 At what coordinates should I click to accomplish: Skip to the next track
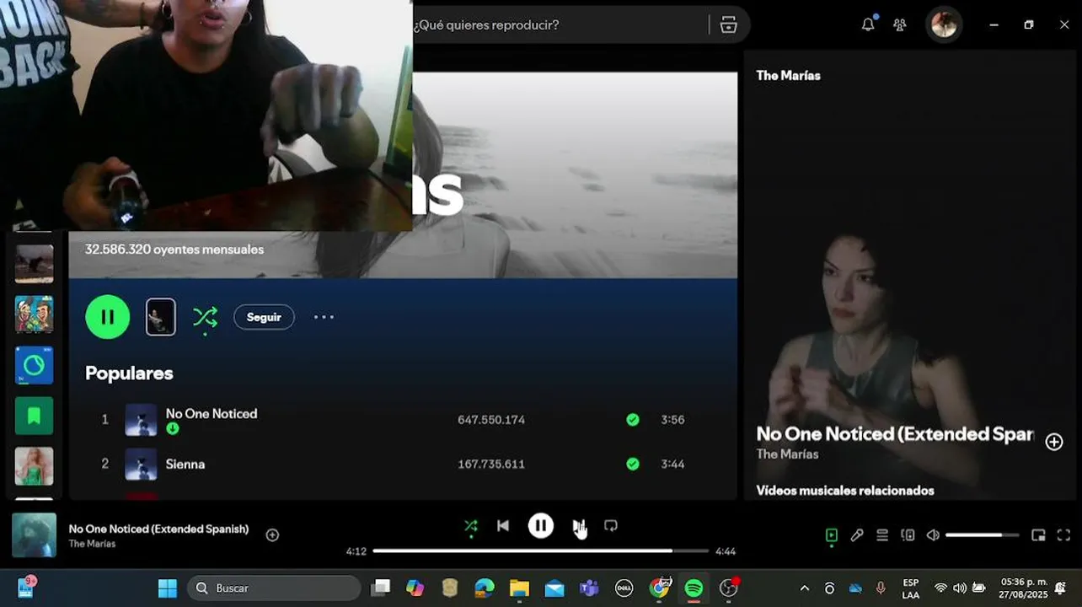[x=579, y=526]
